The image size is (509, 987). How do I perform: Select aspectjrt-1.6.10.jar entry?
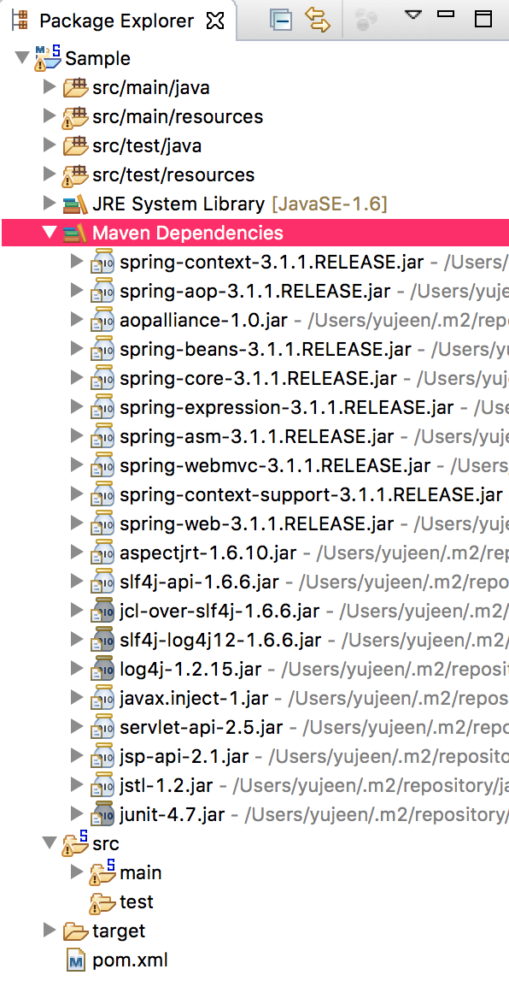(208, 553)
